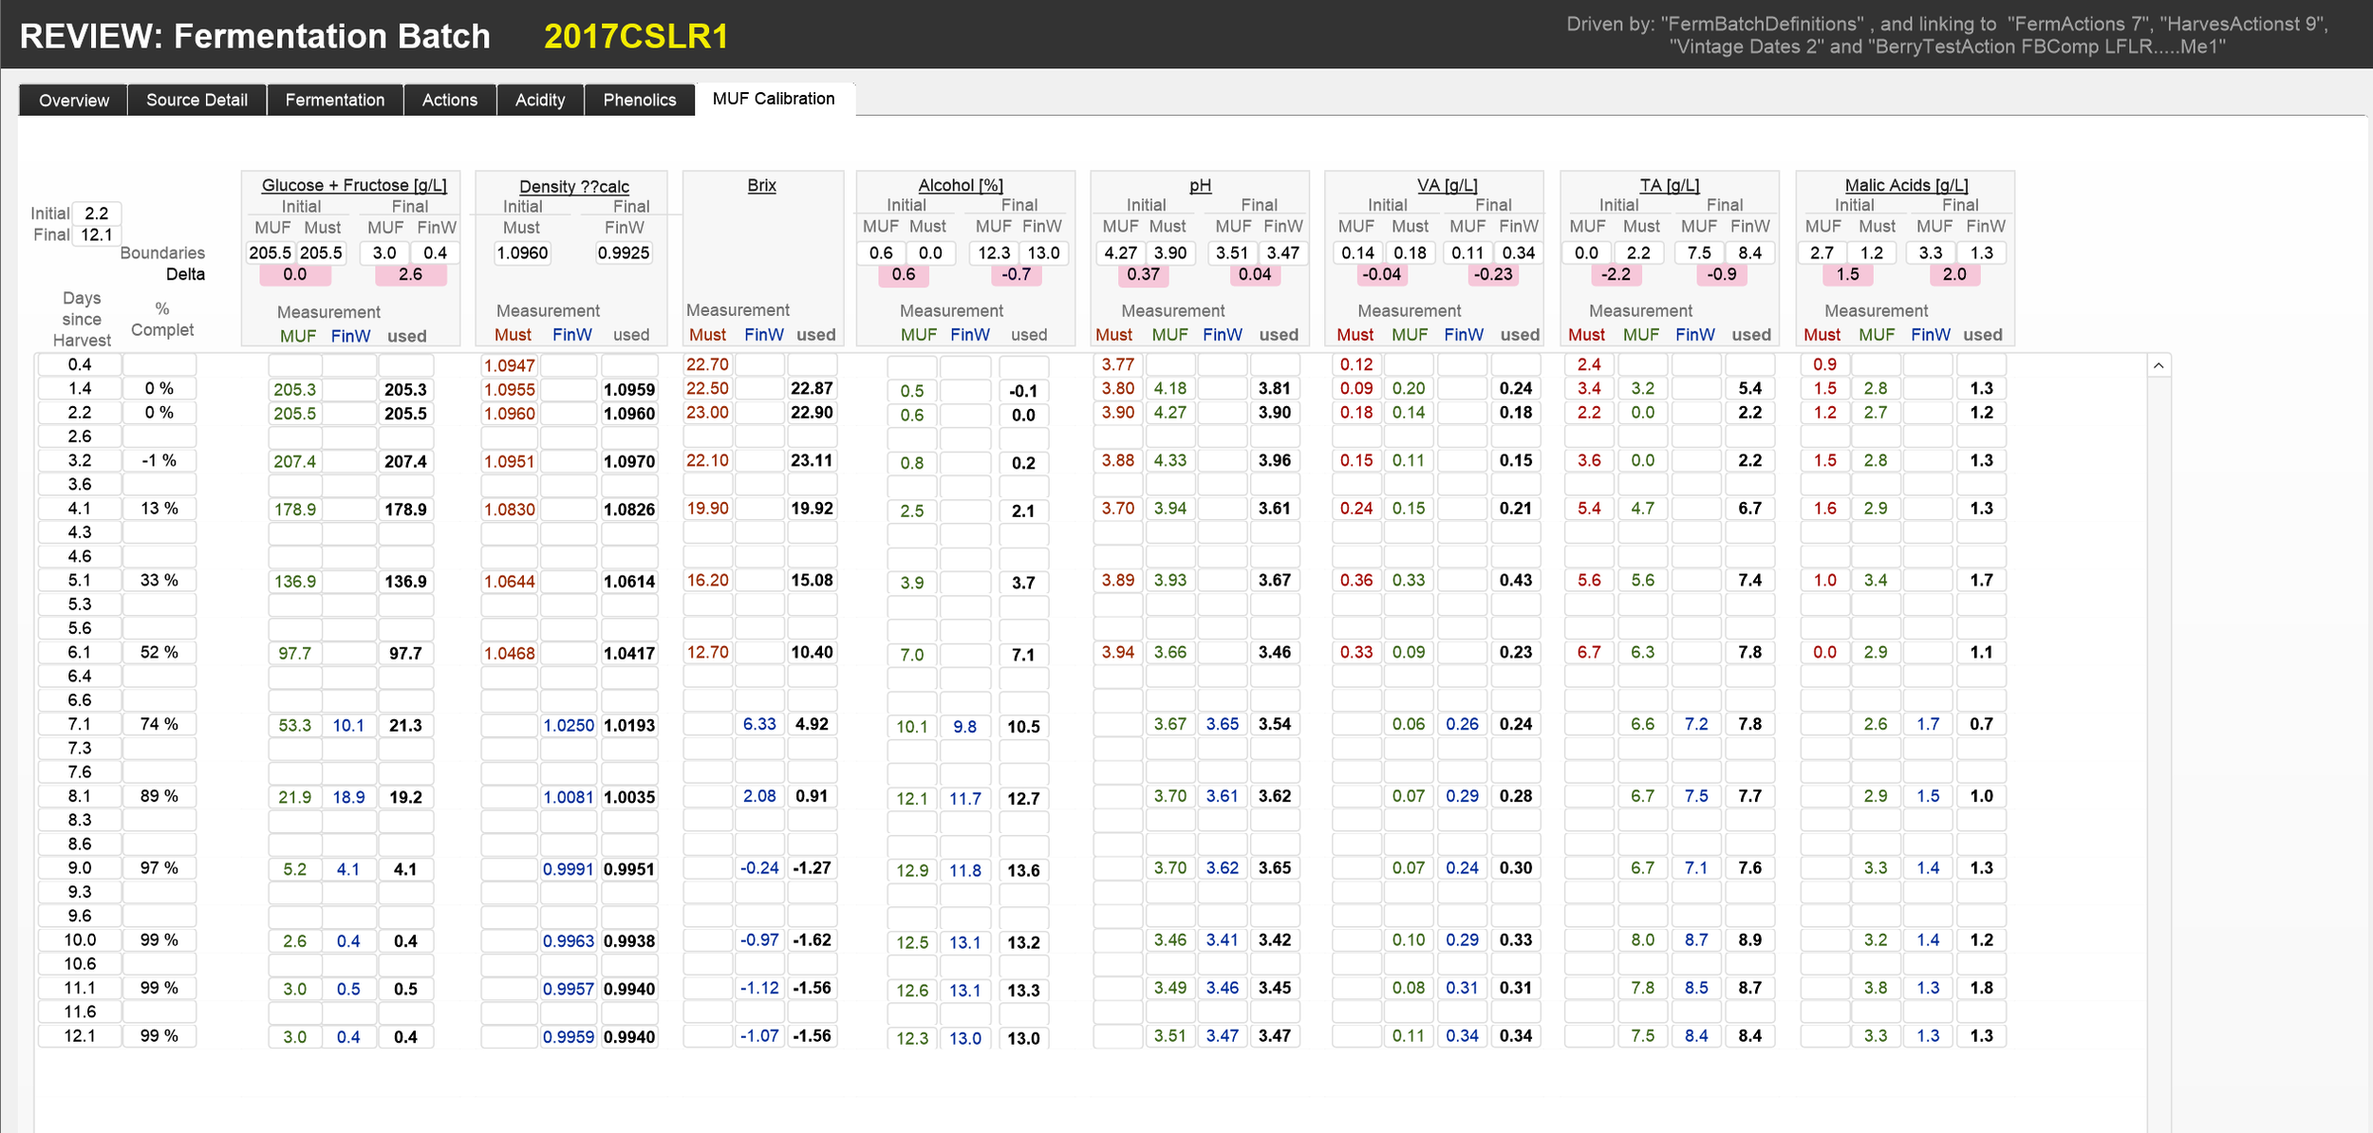Click the Alcohol used value 13.6
2373x1133 pixels.
click(x=1023, y=870)
